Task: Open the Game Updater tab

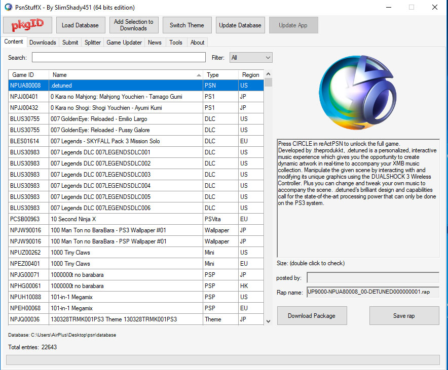Action: [124, 43]
